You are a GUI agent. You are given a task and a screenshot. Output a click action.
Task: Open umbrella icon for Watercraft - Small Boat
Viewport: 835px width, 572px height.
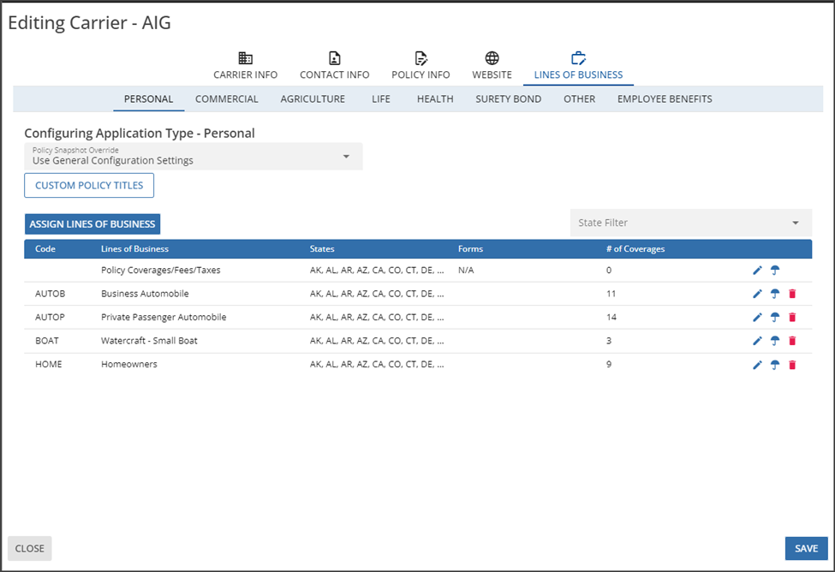pos(775,341)
